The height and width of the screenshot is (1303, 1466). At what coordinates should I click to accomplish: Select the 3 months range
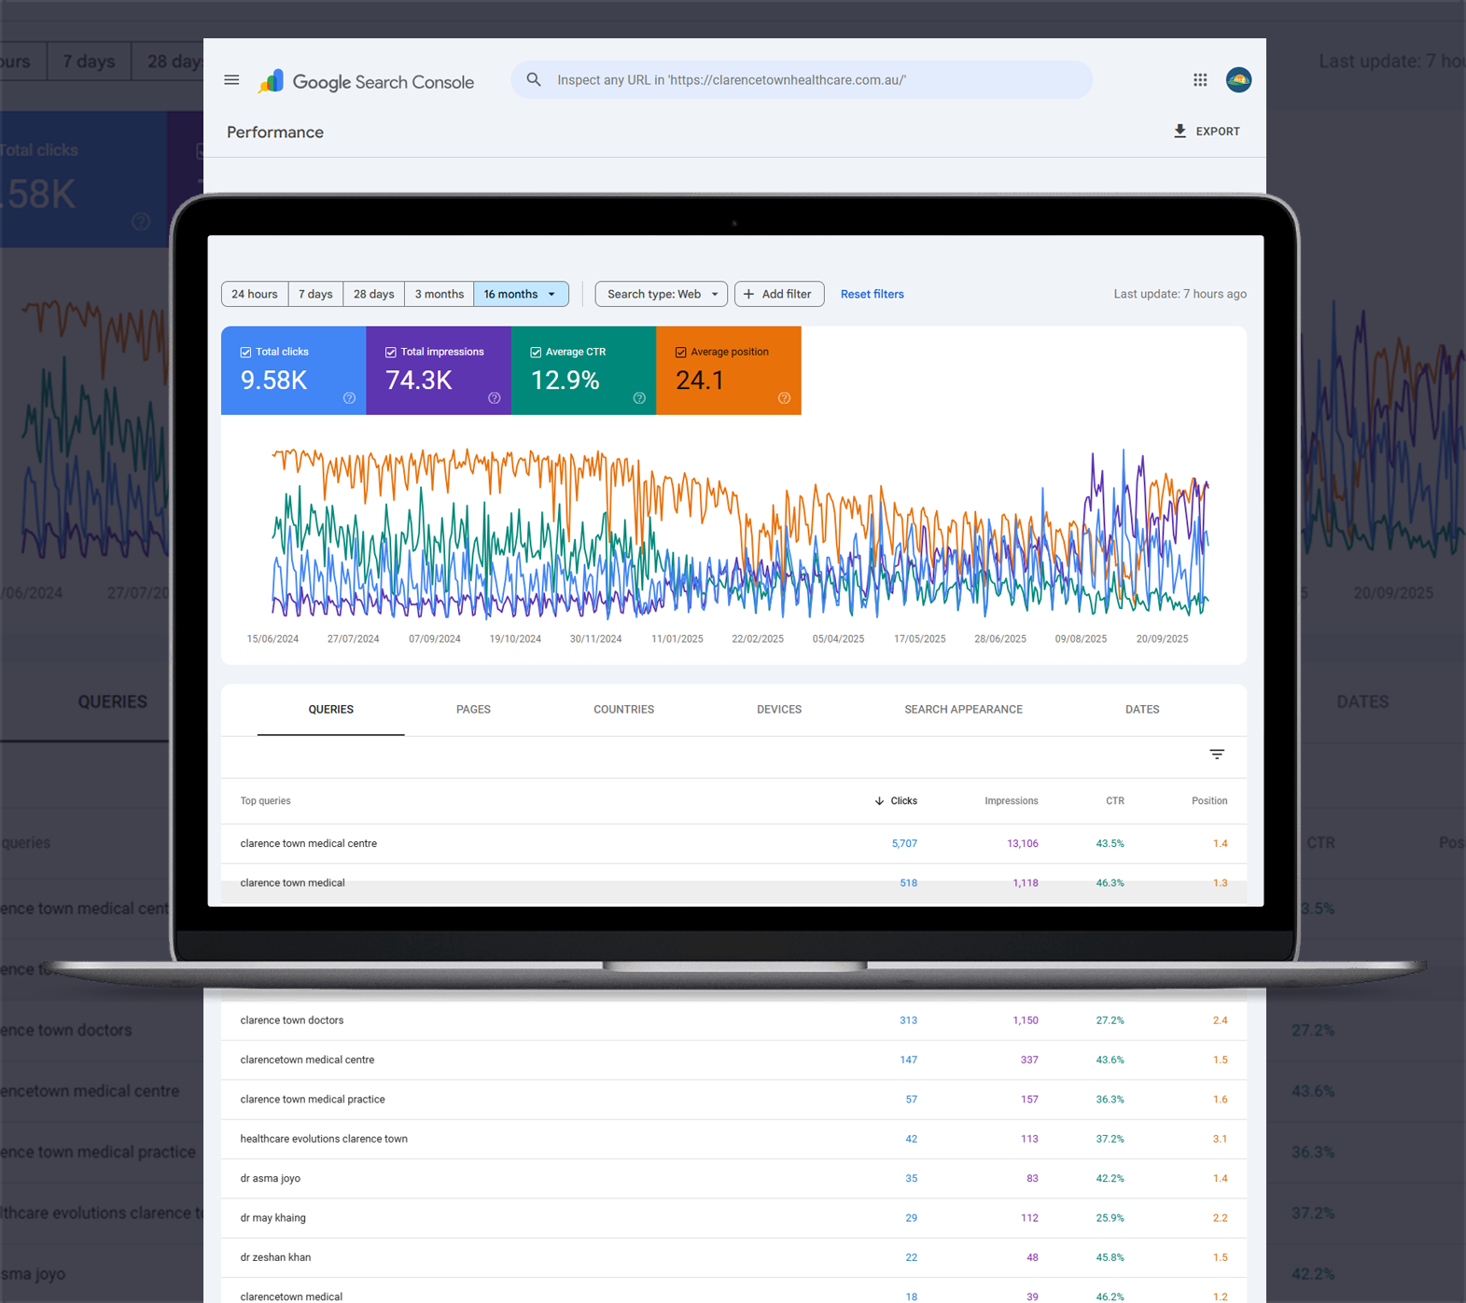click(439, 294)
